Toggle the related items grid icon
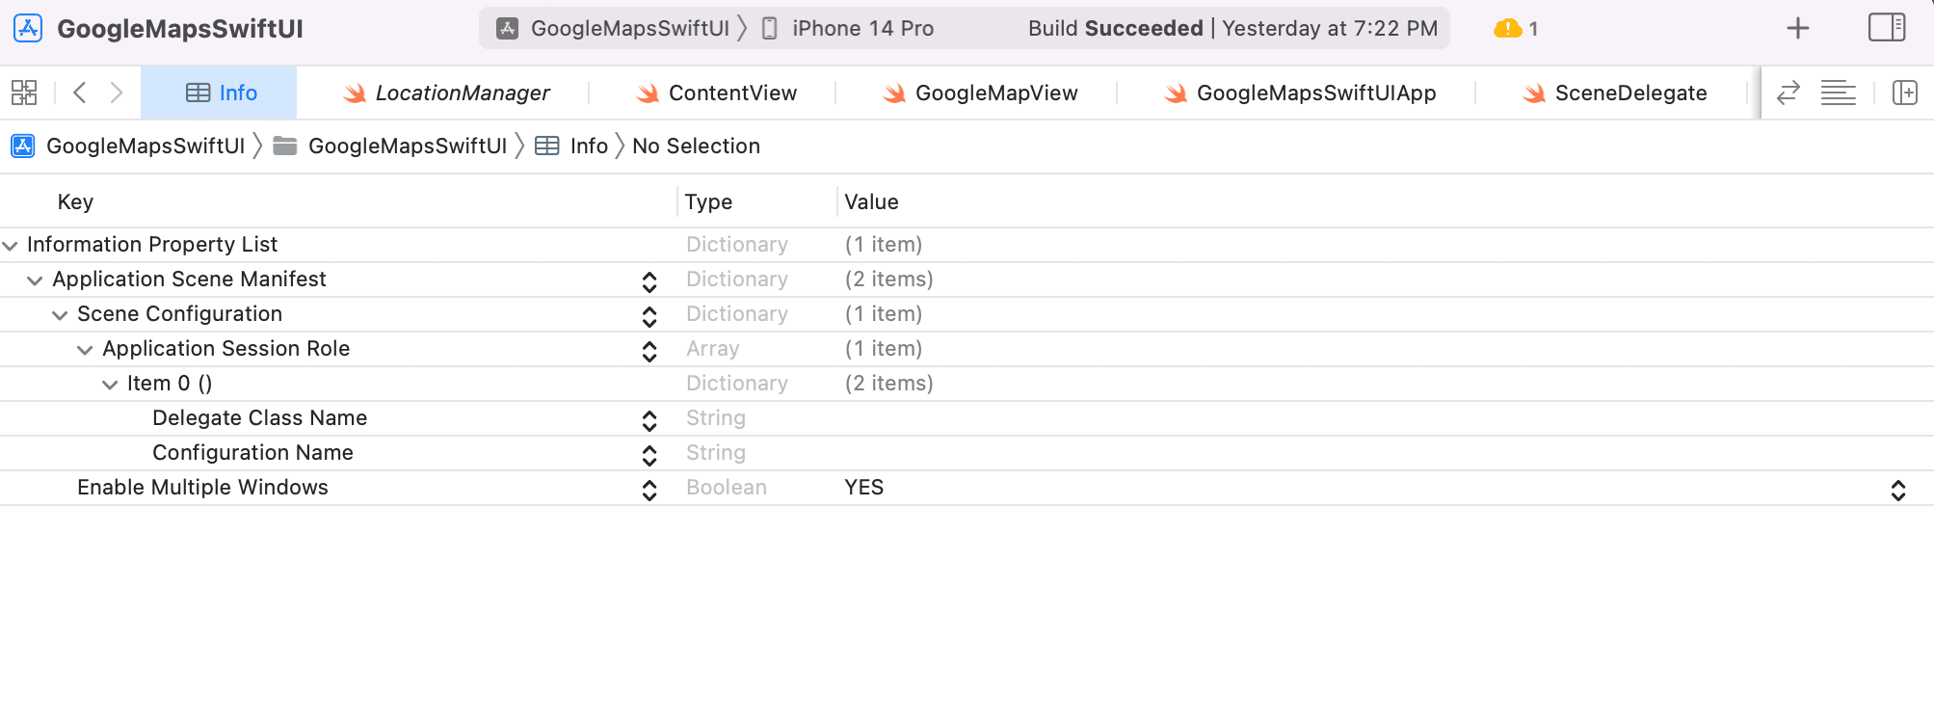The height and width of the screenshot is (720, 1934). pos(23,93)
